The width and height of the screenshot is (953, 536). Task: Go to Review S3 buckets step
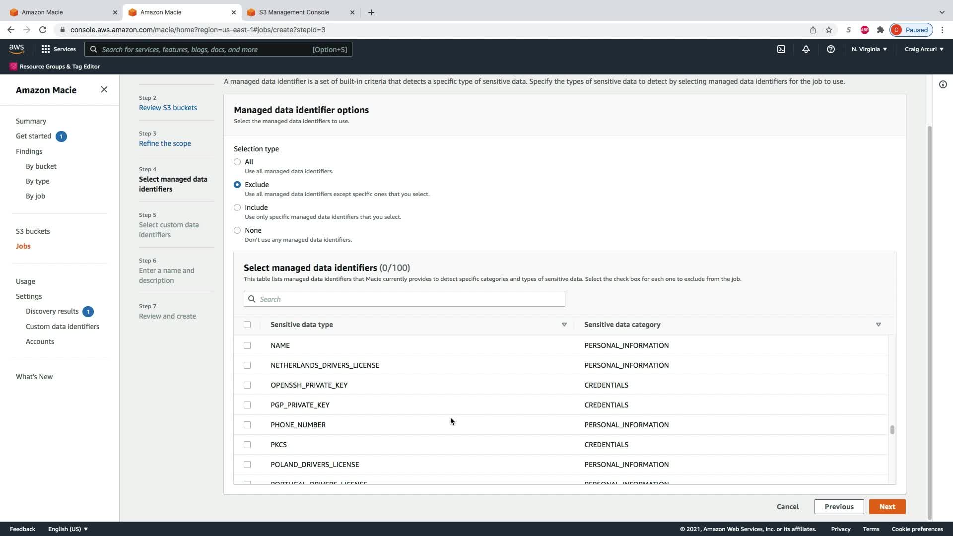pos(168,108)
